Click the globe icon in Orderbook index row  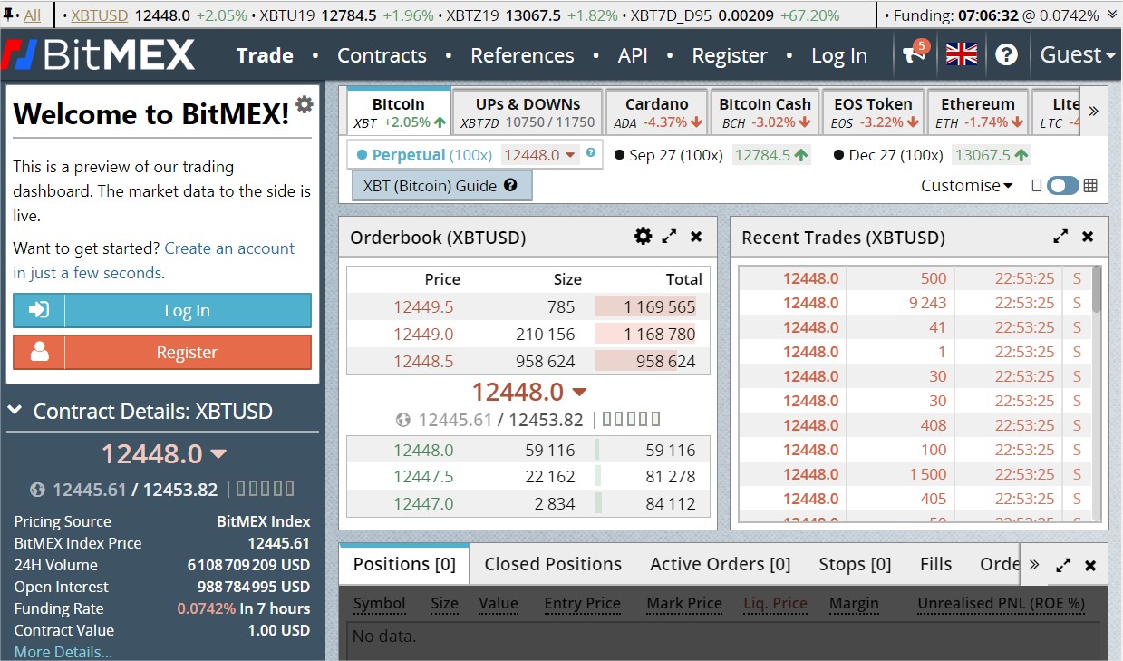point(404,420)
